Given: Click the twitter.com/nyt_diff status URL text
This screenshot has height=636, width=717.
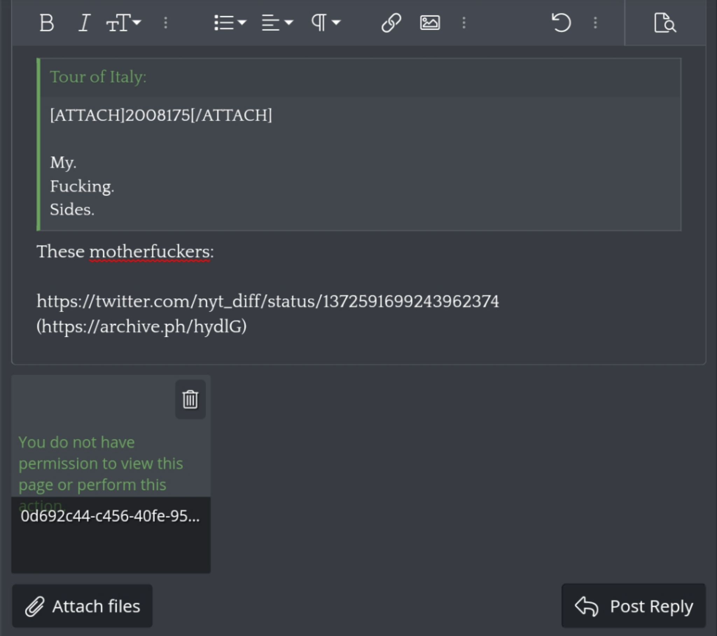Looking at the screenshot, I should pyautogui.click(x=267, y=302).
